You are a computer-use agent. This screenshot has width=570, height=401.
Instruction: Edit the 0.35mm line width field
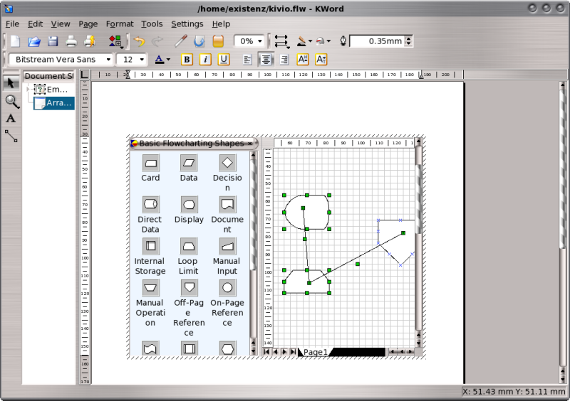tap(378, 41)
